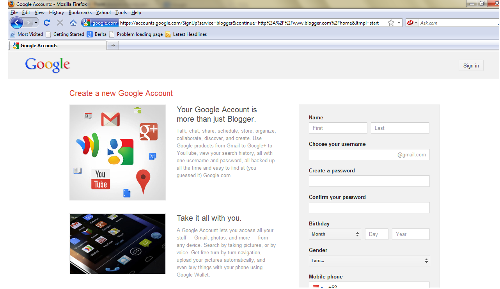Click the 'Mobile phone' label

(326, 277)
